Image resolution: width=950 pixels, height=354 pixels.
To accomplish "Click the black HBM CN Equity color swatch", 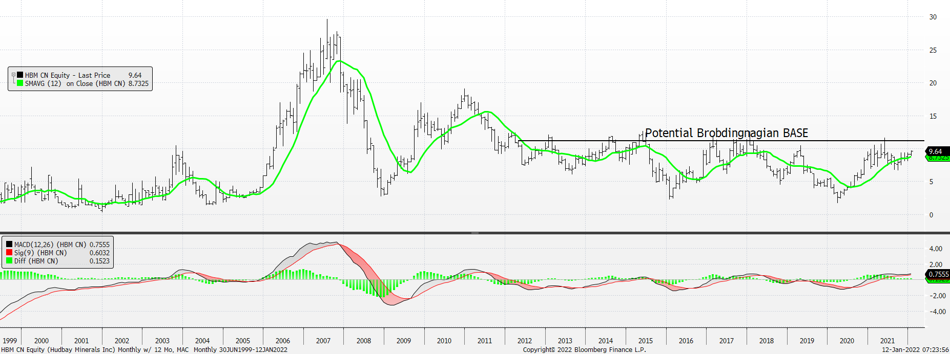I will [20, 75].
